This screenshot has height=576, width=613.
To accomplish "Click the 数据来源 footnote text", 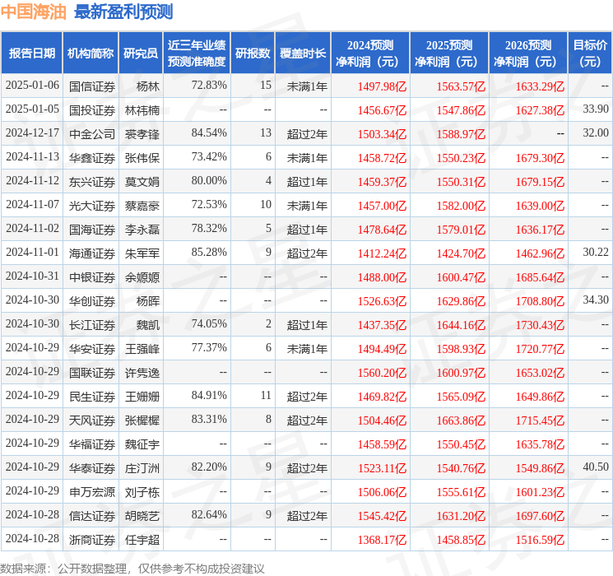I will click(x=132, y=568).
